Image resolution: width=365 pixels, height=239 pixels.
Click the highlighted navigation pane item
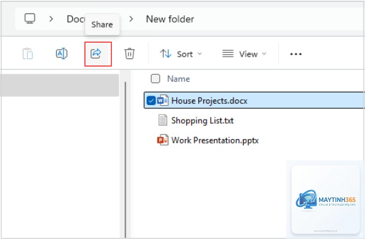(59, 85)
